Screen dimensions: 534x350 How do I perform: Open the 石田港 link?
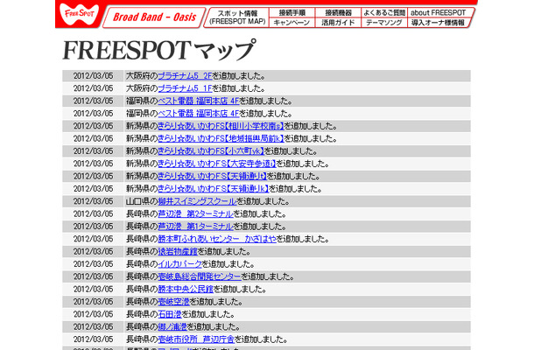coord(170,314)
